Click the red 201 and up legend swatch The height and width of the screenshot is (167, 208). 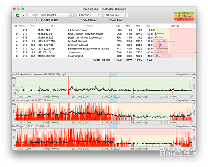(x=184, y=19)
